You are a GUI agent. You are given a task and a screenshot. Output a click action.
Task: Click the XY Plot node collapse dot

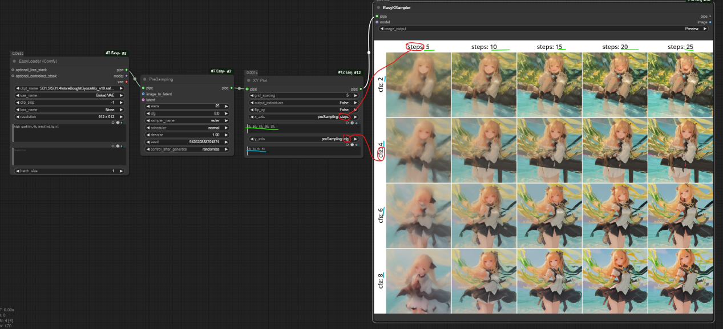[x=249, y=80]
